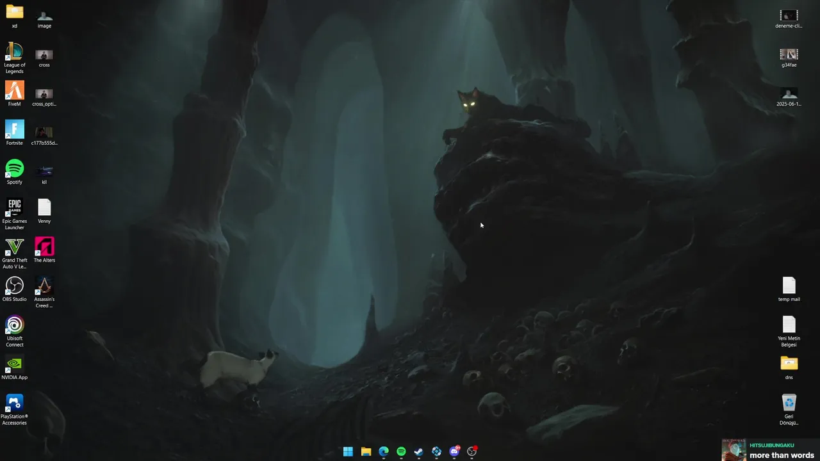Open Steam from the taskbar
The height and width of the screenshot is (461, 820).
click(419, 451)
